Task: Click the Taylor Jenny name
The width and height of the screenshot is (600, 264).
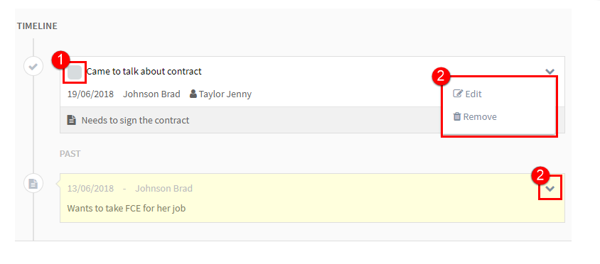Action: pos(225,94)
